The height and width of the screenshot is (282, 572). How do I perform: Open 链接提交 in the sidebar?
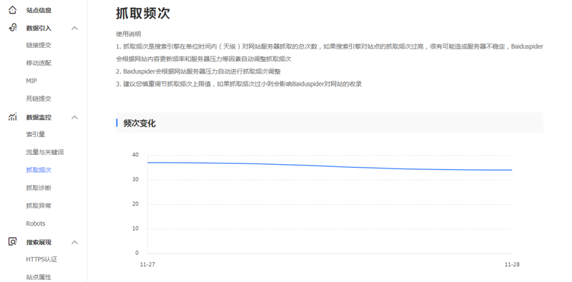point(39,45)
